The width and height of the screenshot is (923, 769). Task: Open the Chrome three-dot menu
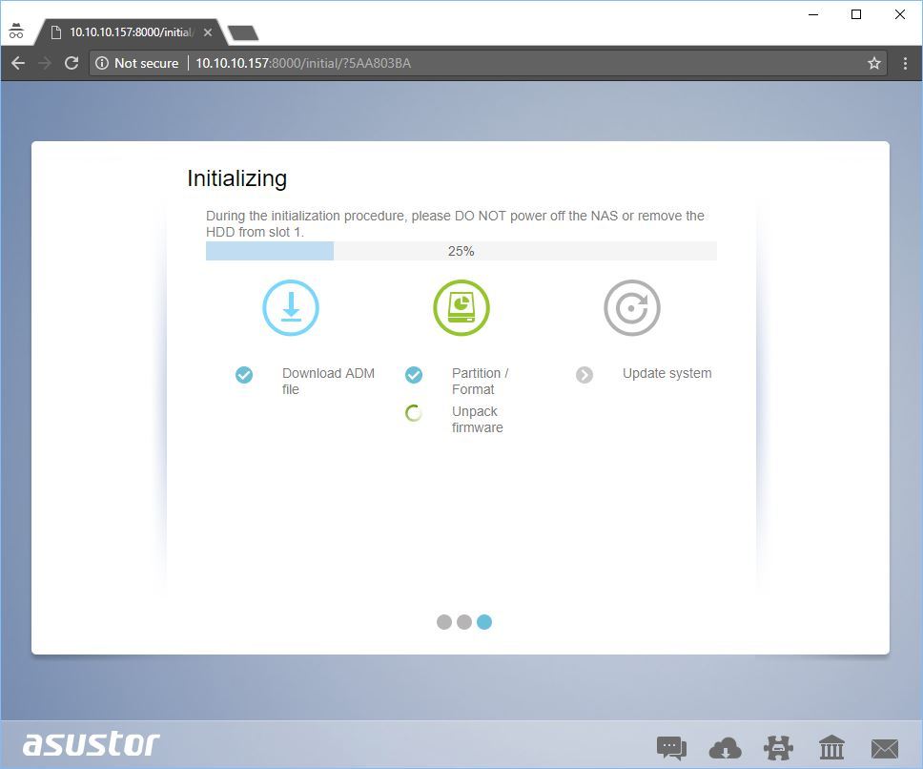point(905,63)
